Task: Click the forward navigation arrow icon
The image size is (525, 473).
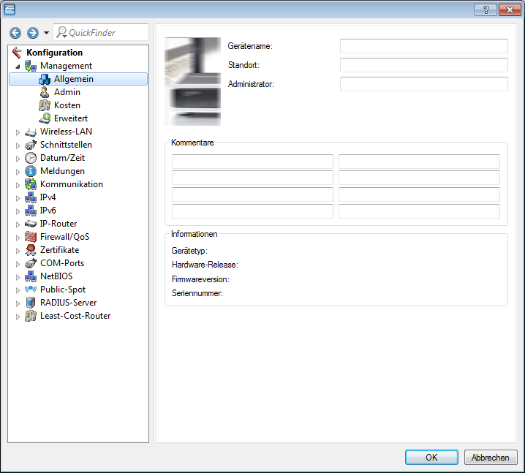Action: [x=32, y=33]
